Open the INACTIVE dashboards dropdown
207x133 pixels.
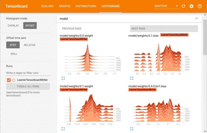tap(166, 6)
